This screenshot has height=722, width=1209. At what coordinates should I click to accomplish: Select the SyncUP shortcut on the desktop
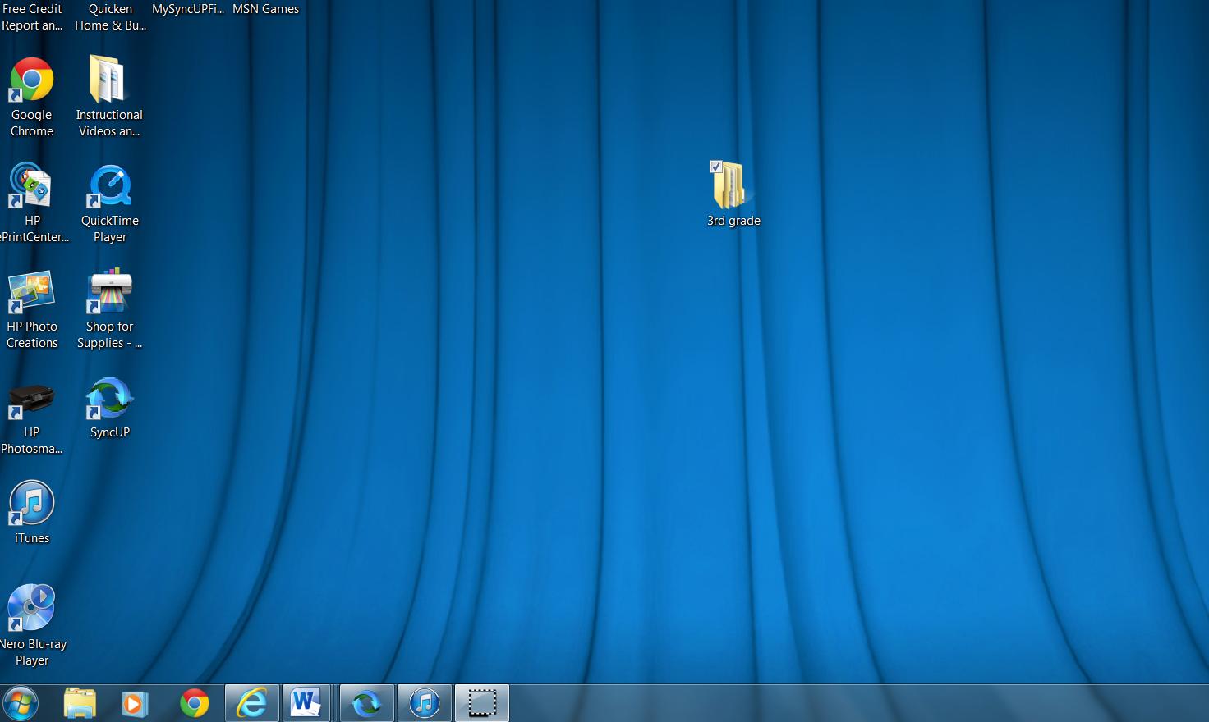click(109, 399)
